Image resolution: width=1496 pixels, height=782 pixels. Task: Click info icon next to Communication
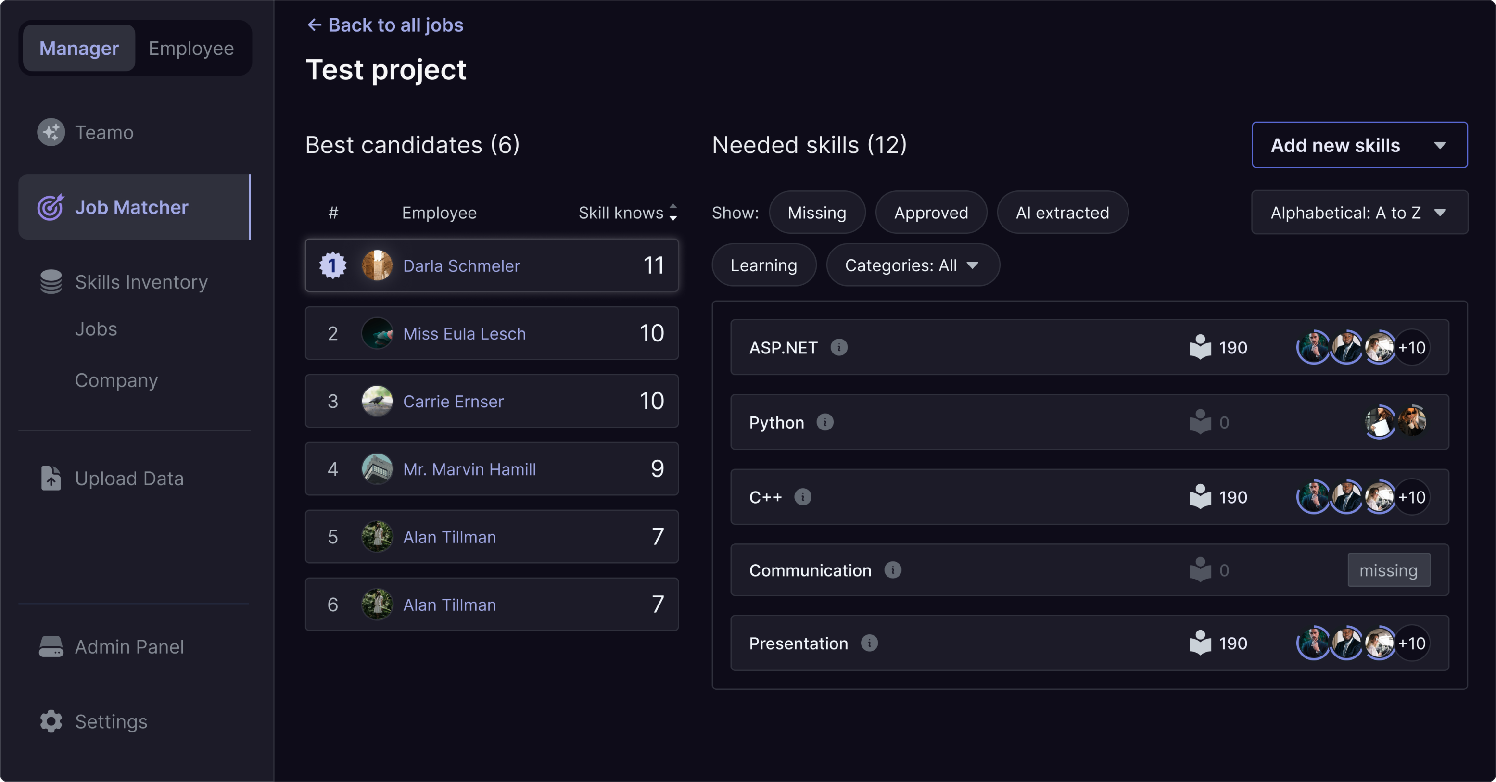(x=893, y=570)
